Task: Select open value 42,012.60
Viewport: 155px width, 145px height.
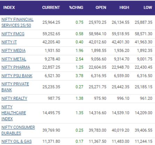Action: click(x=98, y=42)
